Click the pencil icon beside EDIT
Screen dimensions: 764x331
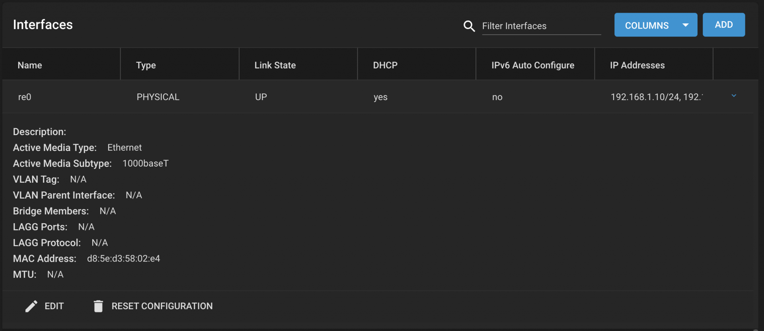tap(31, 306)
